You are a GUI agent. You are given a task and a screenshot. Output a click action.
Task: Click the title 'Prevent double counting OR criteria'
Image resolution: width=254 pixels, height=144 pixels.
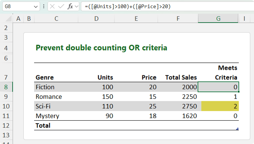pos(101,48)
